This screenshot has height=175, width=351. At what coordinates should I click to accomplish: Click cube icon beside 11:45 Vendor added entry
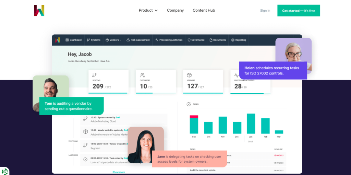(85, 132)
